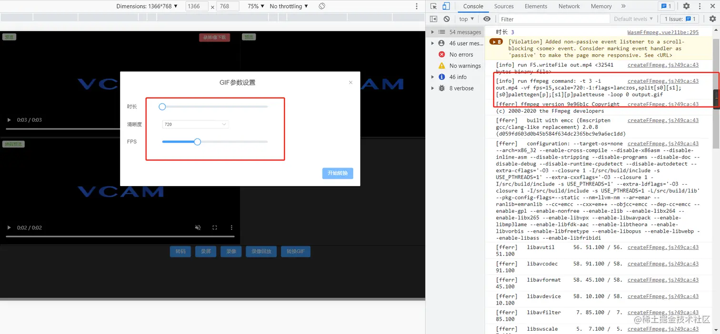Switch to the Memory tab
This screenshot has height=334, width=720.
[601, 6]
